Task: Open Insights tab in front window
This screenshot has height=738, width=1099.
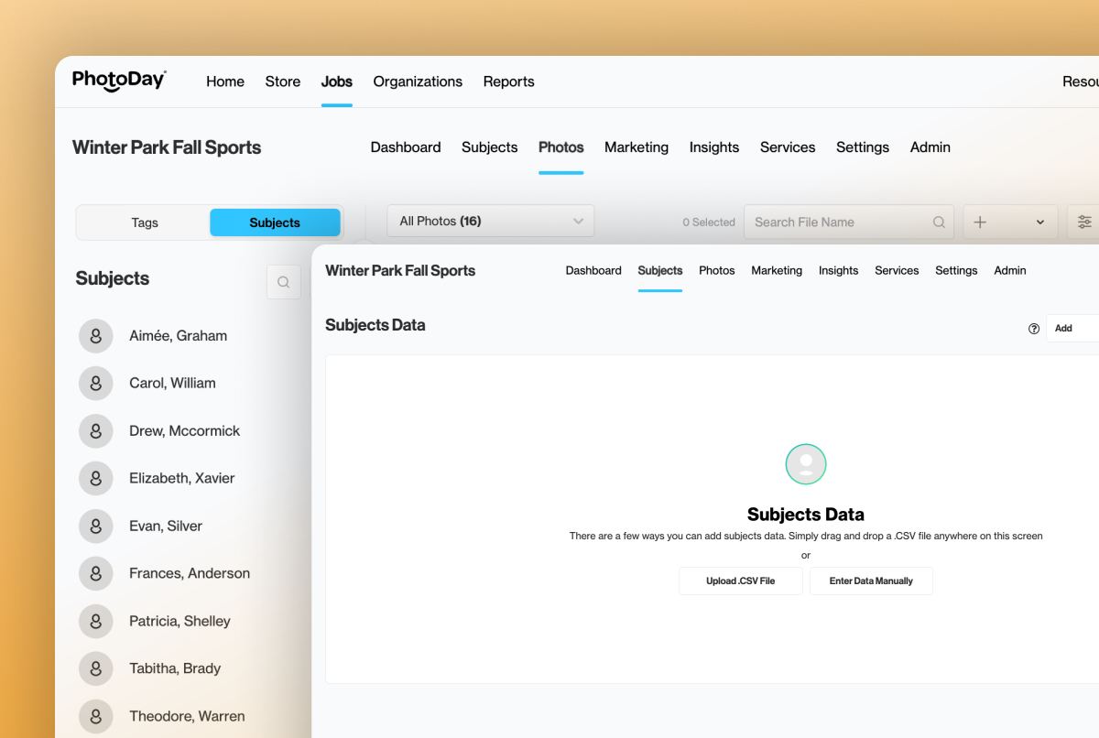Action: [x=839, y=271]
